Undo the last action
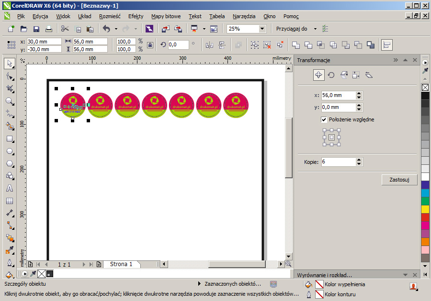431x301 pixels. (x=106, y=29)
